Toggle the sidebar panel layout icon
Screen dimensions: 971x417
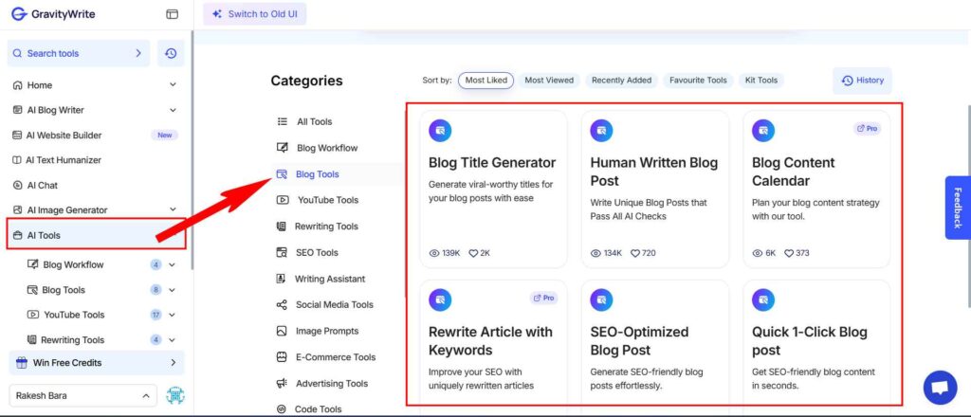coord(173,14)
